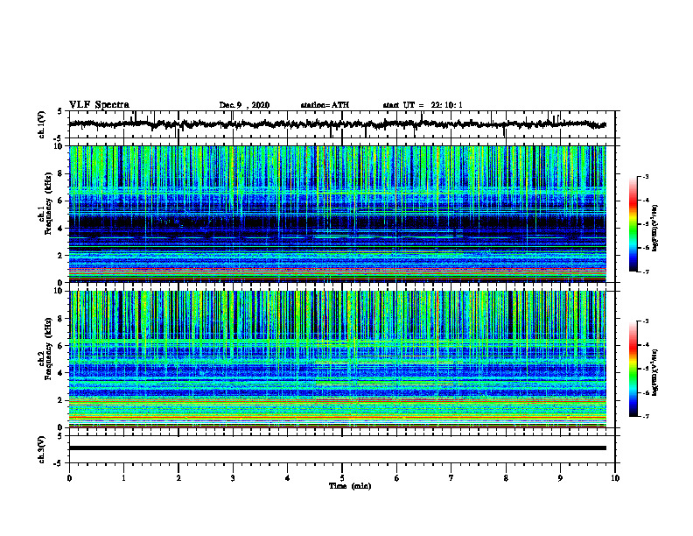
Task: Click the "ch.1(V)" vertical axis label
Action: [42, 124]
